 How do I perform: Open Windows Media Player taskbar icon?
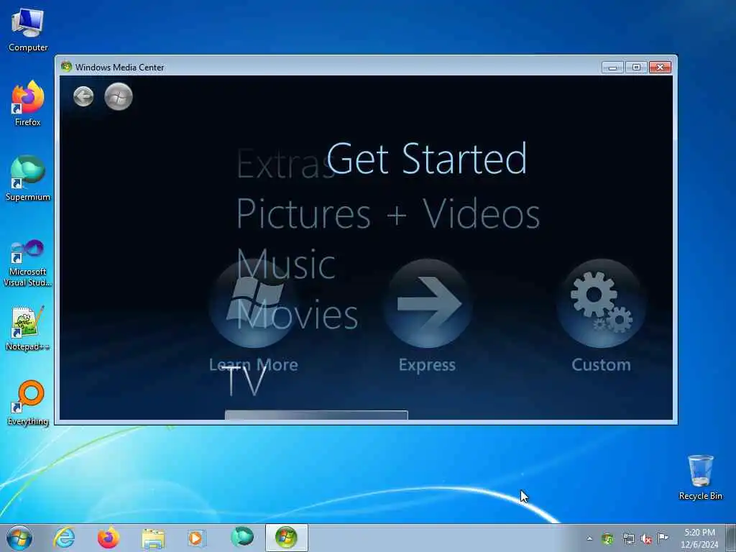(x=196, y=538)
